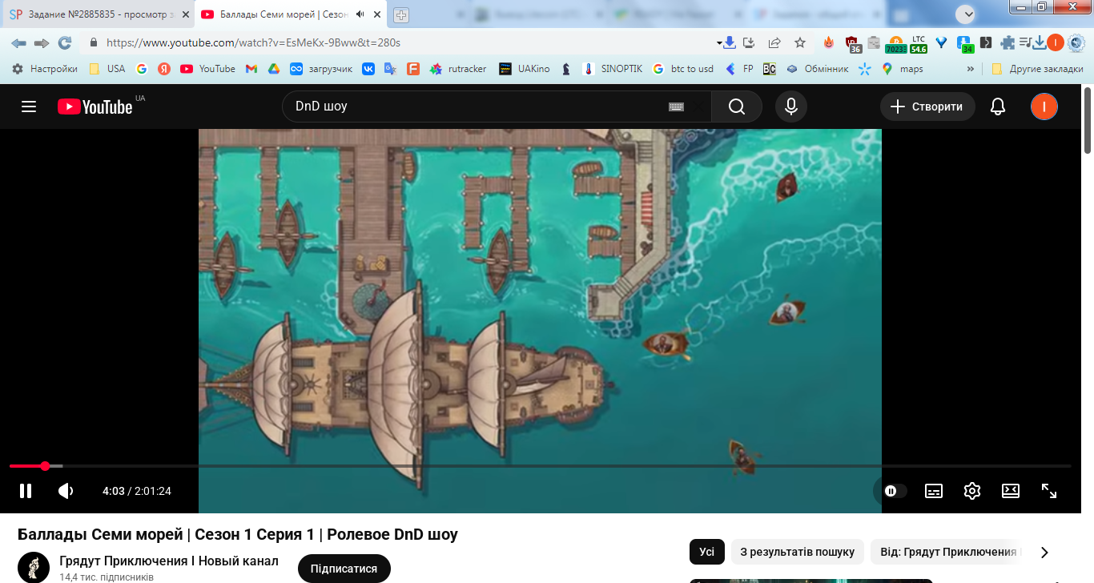
Task: Switch to the 'Задание №2885835' browser tab
Action: (98, 14)
